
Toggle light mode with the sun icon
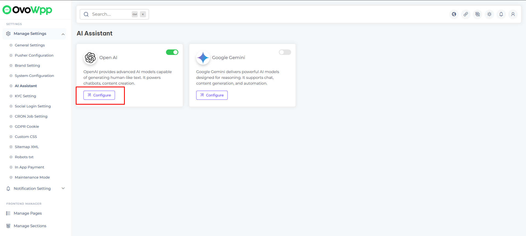[489, 14]
